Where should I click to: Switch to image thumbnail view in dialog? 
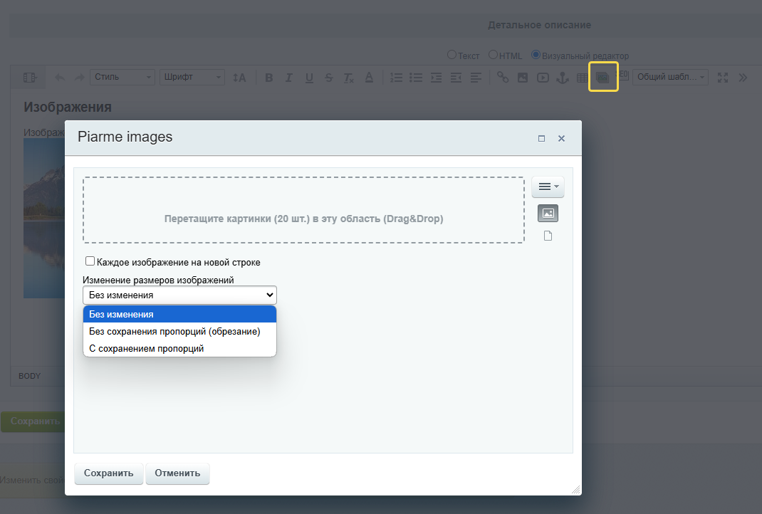pyautogui.click(x=548, y=214)
